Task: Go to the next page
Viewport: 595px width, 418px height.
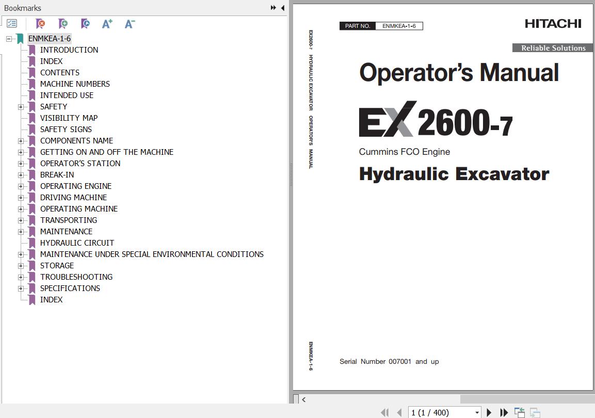Action: (x=489, y=412)
